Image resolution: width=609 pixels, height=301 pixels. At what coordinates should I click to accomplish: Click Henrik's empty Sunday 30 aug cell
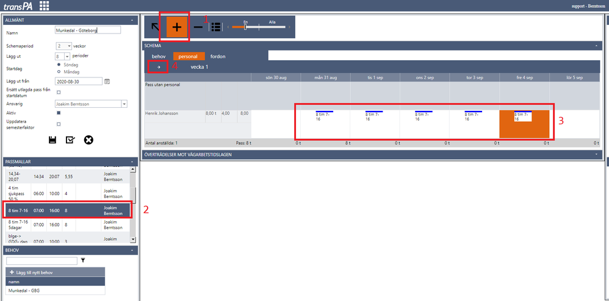pyautogui.click(x=276, y=124)
